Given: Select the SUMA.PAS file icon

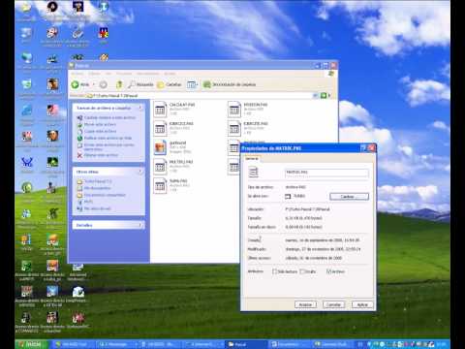Looking at the screenshot, I should (x=160, y=185).
